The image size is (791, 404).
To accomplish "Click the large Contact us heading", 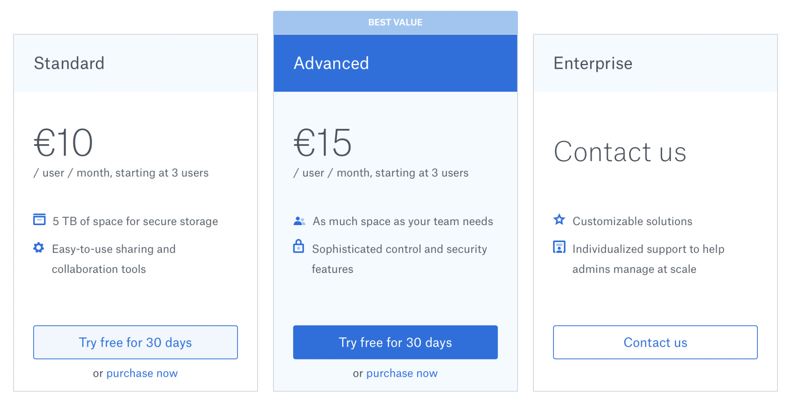I will (x=620, y=151).
